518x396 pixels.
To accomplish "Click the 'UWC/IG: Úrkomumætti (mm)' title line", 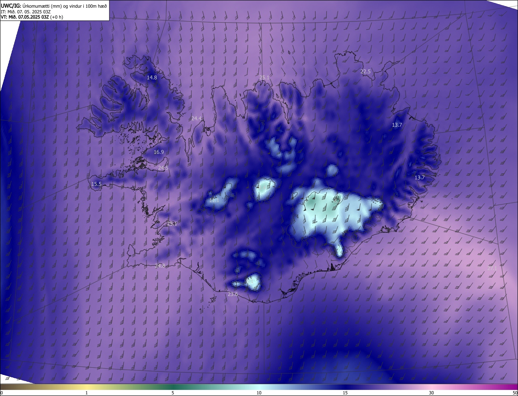I will point(54,5).
